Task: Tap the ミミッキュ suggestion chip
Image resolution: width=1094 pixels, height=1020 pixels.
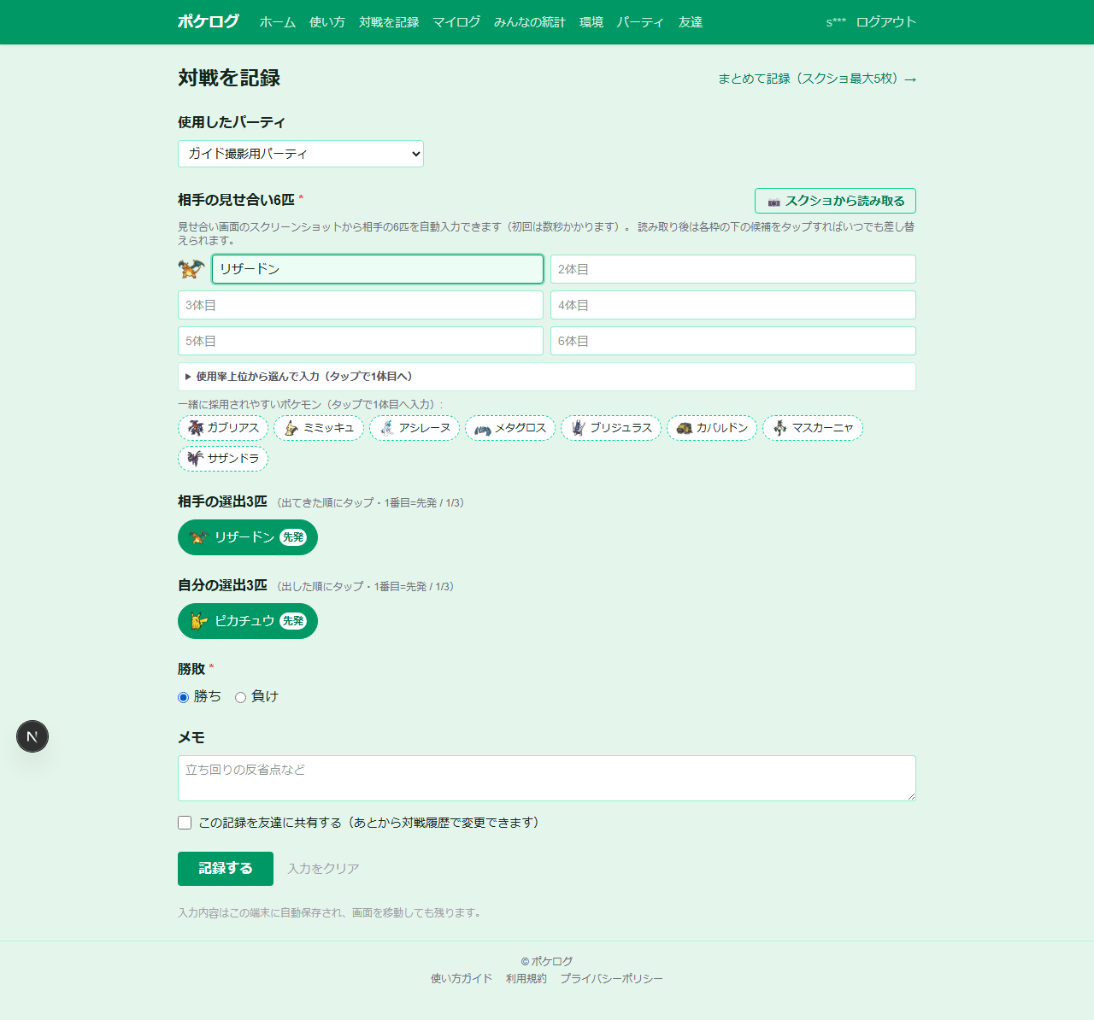Action: [319, 428]
